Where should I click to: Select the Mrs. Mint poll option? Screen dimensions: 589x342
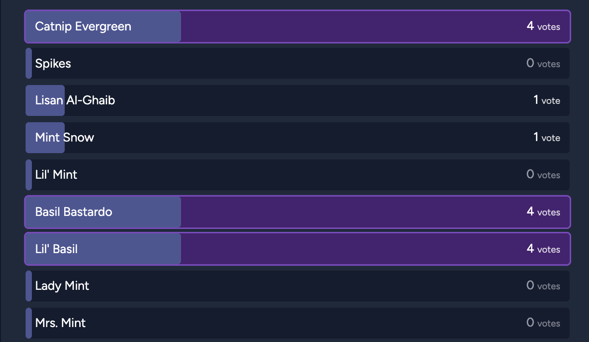(297, 323)
